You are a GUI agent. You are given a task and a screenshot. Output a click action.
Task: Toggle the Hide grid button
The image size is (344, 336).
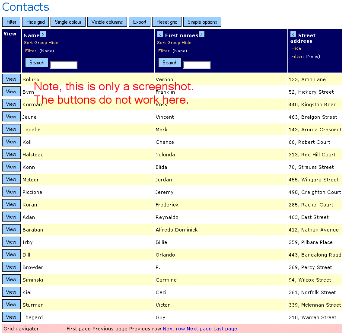pyautogui.click(x=35, y=22)
